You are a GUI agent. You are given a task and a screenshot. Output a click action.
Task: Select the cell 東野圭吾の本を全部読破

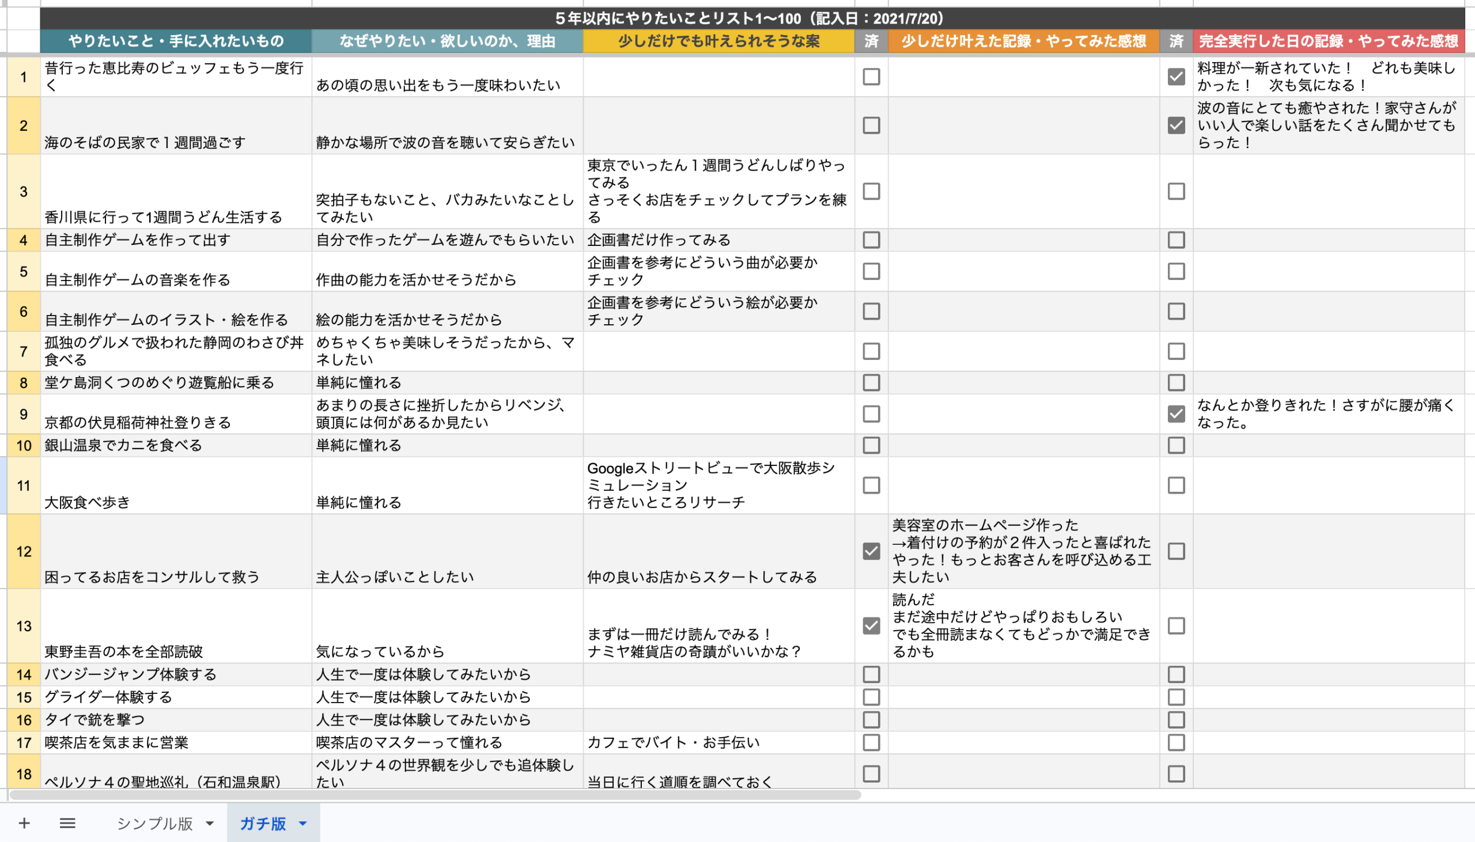pyautogui.click(x=176, y=625)
